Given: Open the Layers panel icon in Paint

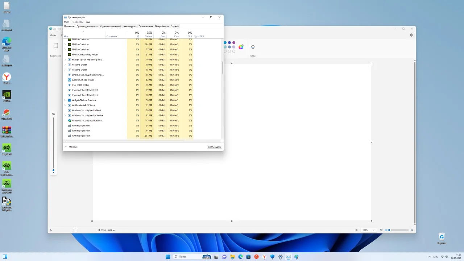Looking at the screenshot, I should pyautogui.click(x=253, y=47).
